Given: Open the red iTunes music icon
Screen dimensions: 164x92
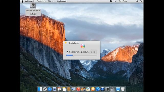Looking at the screenshot, I should click(x=78, y=89).
